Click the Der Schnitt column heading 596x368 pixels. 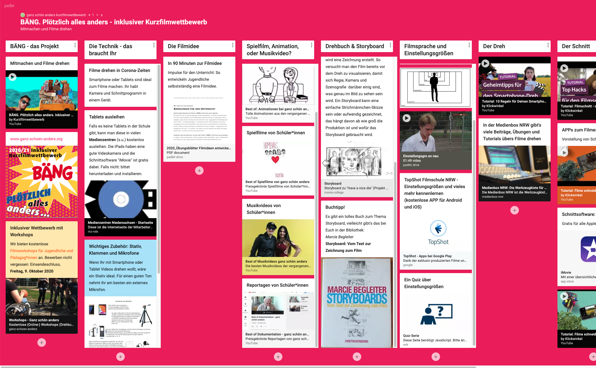coord(576,46)
